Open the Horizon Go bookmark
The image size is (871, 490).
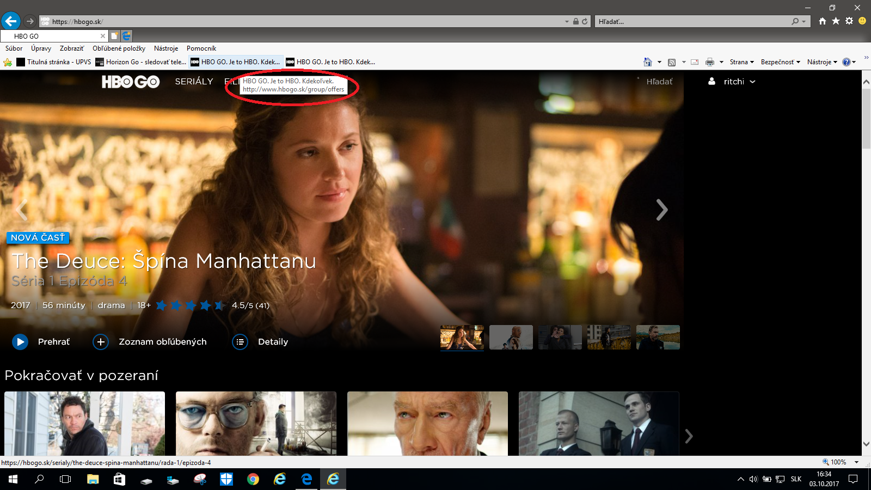tap(141, 62)
